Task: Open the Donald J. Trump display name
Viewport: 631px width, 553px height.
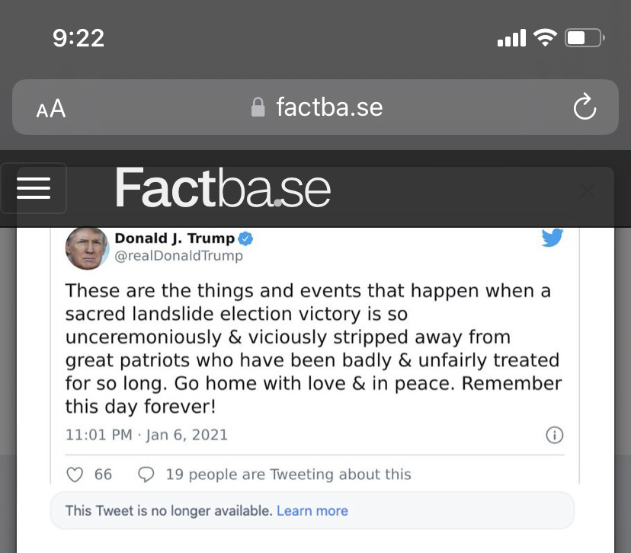Action: click(x=175, y=238)
